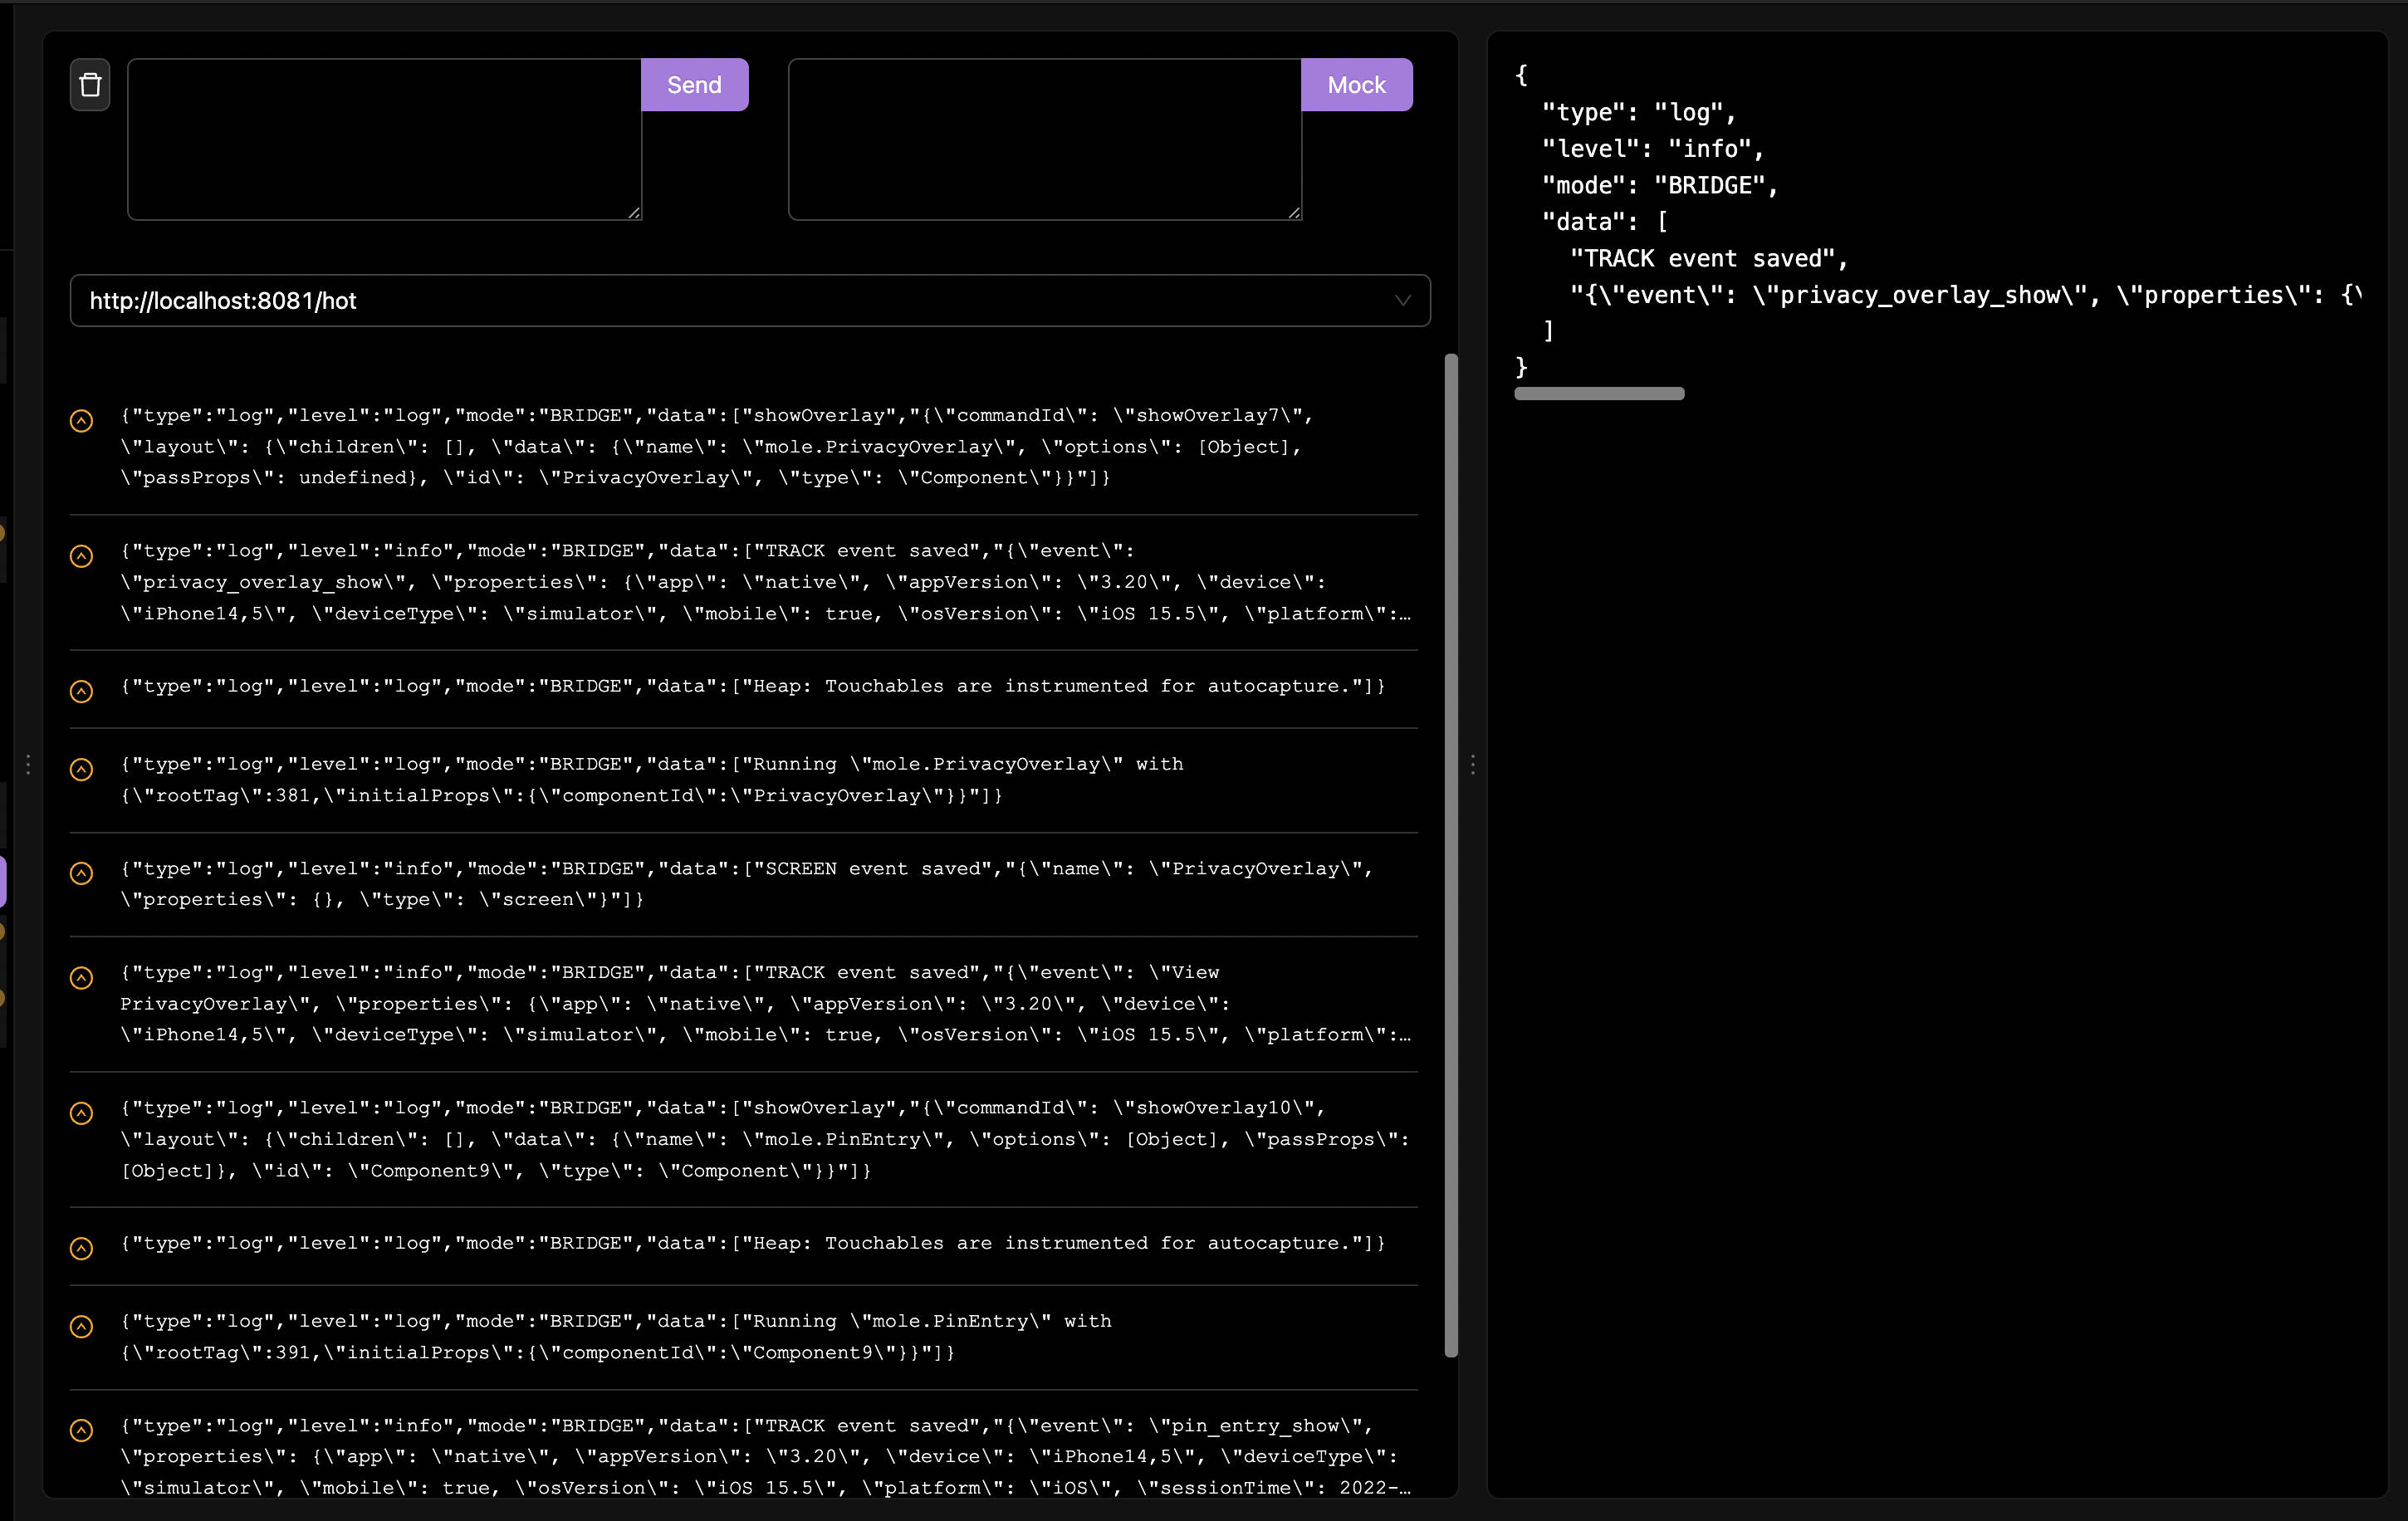Click the dropdown chevron in URL selector
The image size is (2408, 1521).
[1402, 301]
